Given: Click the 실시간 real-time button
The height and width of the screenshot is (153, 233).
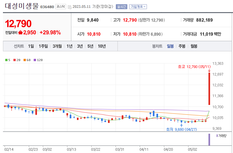Looking at the screenshot, I should pyautogui.click(x=121, y=7).
